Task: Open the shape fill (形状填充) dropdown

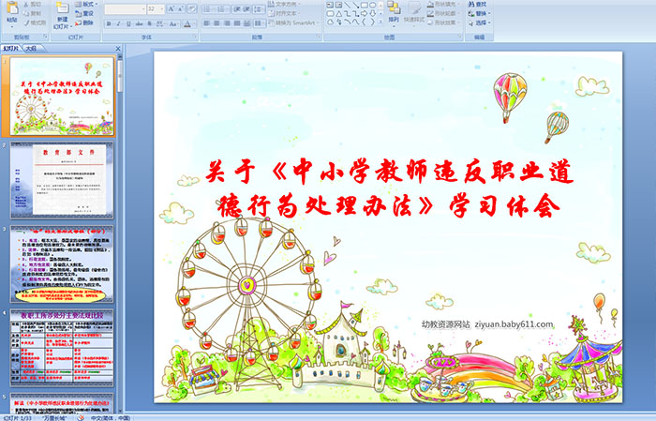Action: (444, 4)
